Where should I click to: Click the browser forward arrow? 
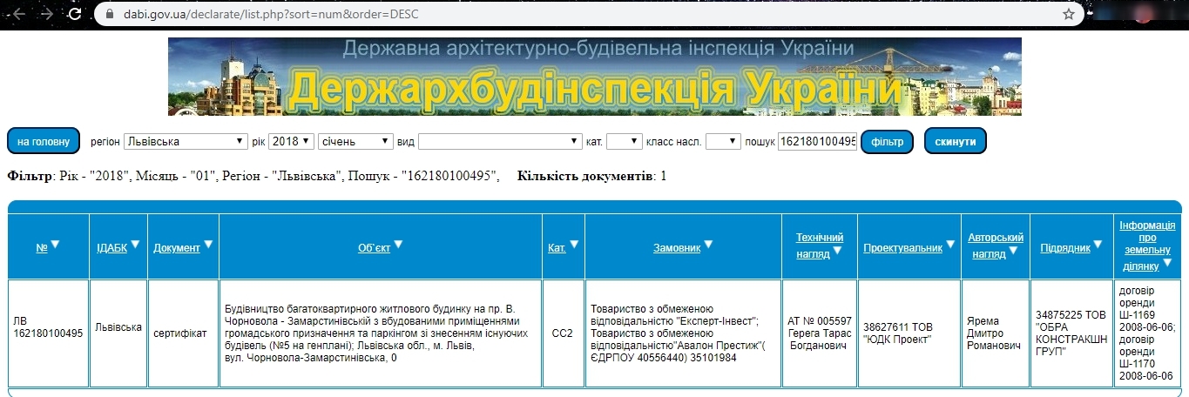[47, 14]
